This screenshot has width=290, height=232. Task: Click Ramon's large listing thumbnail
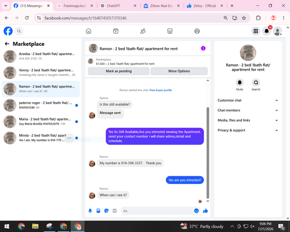248,53
